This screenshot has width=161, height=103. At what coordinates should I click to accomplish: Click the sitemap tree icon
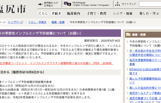(118, 4)
